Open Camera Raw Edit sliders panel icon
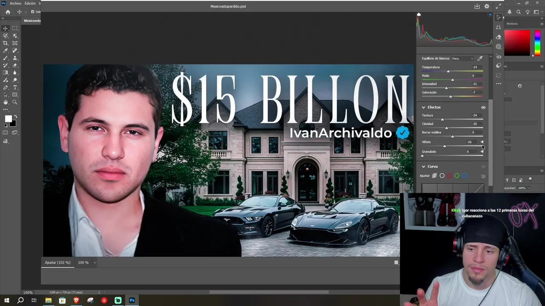The width and height of the screenshot is (545, 306). pos(499,17)
